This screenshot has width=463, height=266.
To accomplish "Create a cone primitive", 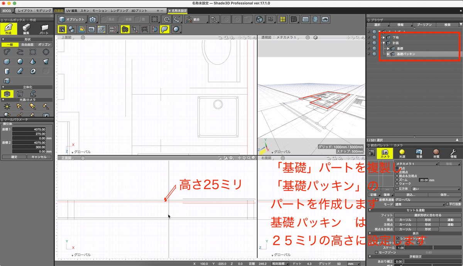I will [x=46, y=61].
